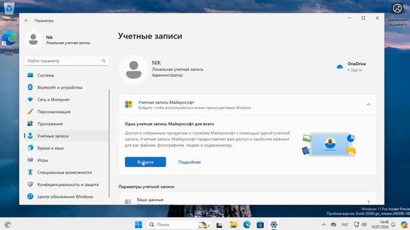Open Task View from taskbar
This screenshot has width=410, height=230.
click(x=219, y=225)
